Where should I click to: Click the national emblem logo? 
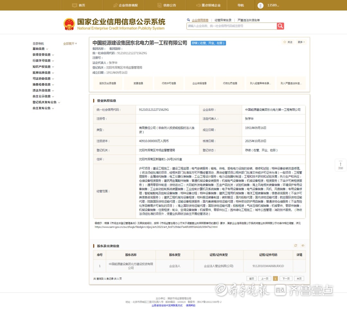click(x=69, y=24)
